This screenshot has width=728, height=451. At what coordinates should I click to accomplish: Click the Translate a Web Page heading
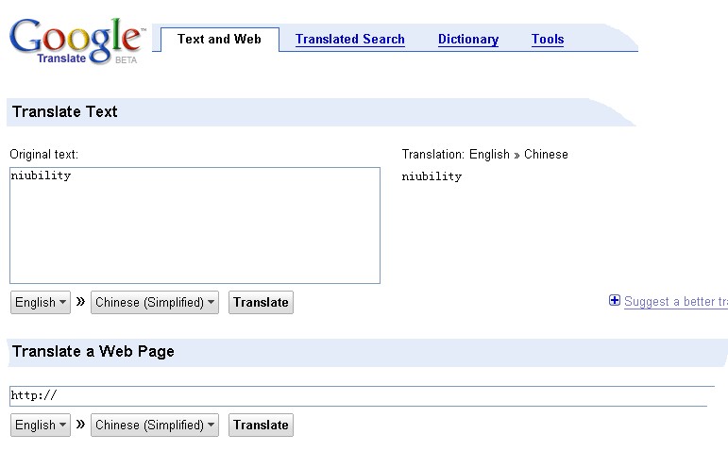(93, 352)
